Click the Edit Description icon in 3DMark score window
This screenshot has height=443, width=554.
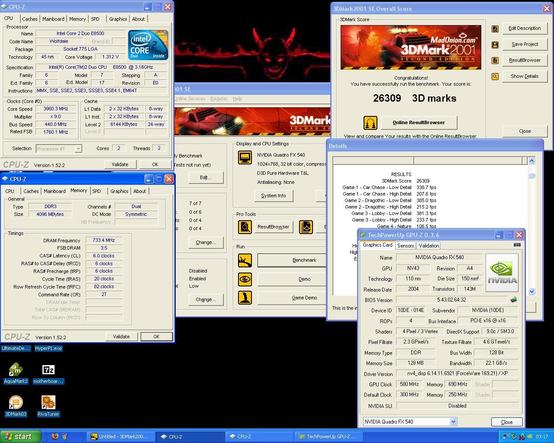(495, 29)
